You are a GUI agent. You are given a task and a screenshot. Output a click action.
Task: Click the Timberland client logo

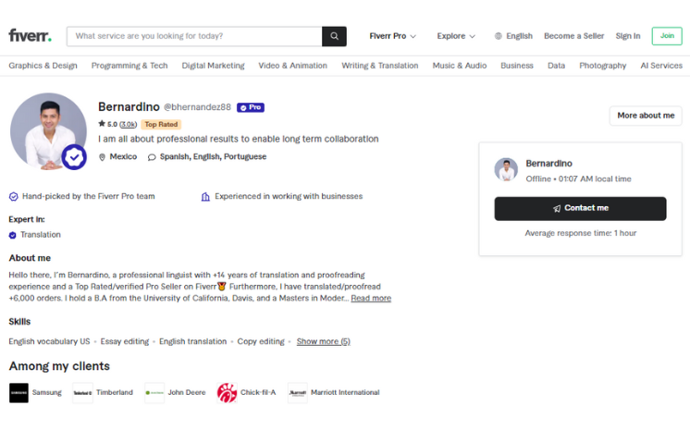(x=82, y=392)
